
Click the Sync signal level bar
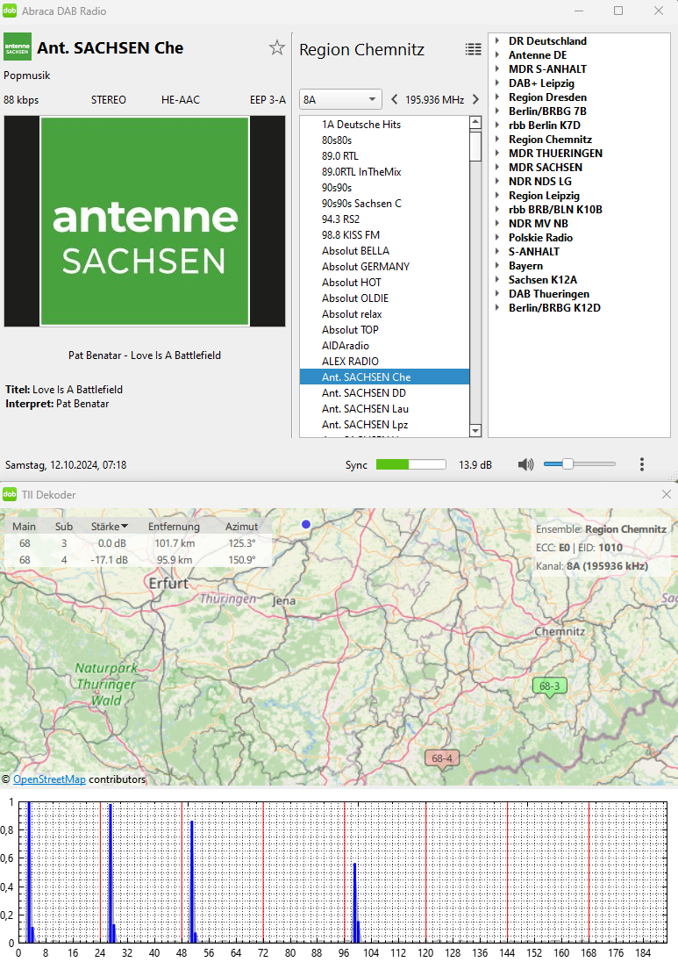click(x=411, y=464)
